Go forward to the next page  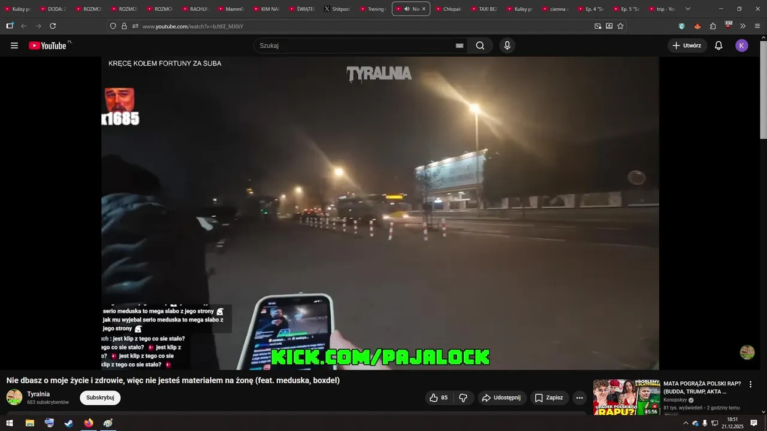point(38,26)
